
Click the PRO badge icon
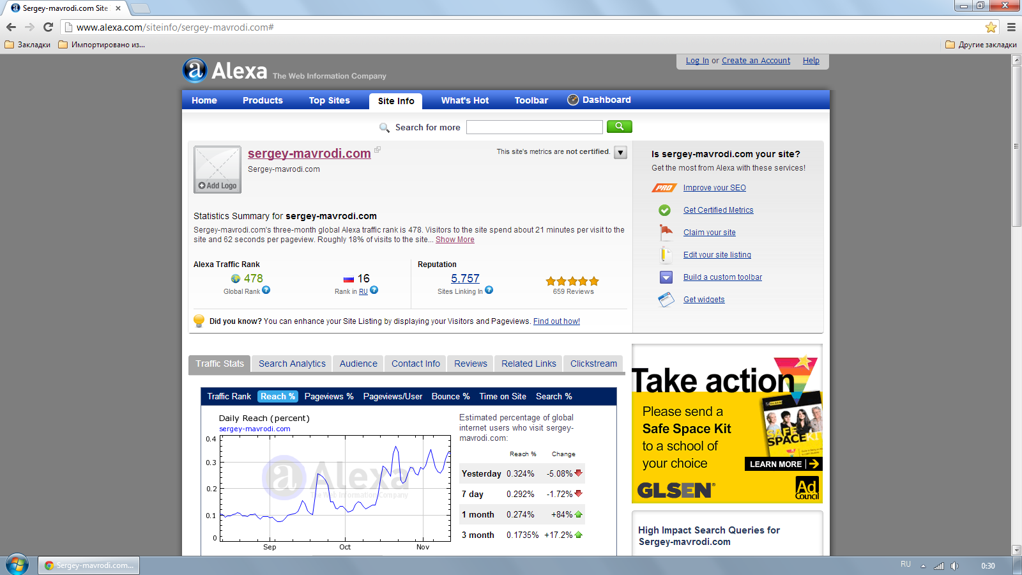click(664, 188)
